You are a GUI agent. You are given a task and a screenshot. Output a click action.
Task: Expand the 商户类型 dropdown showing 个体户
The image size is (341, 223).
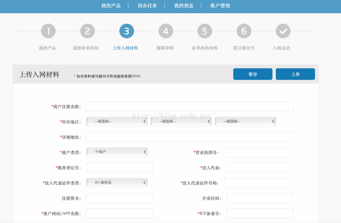[x=117, y=152]
